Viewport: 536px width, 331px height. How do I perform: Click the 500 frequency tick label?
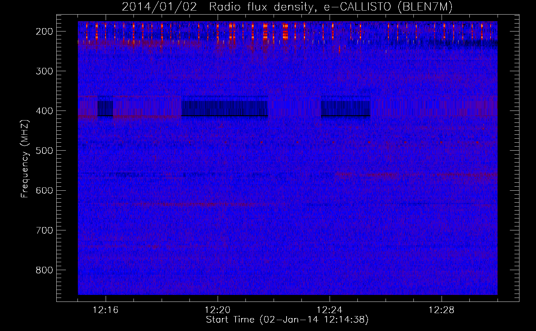pyautogui.click(x=44, y=151)
